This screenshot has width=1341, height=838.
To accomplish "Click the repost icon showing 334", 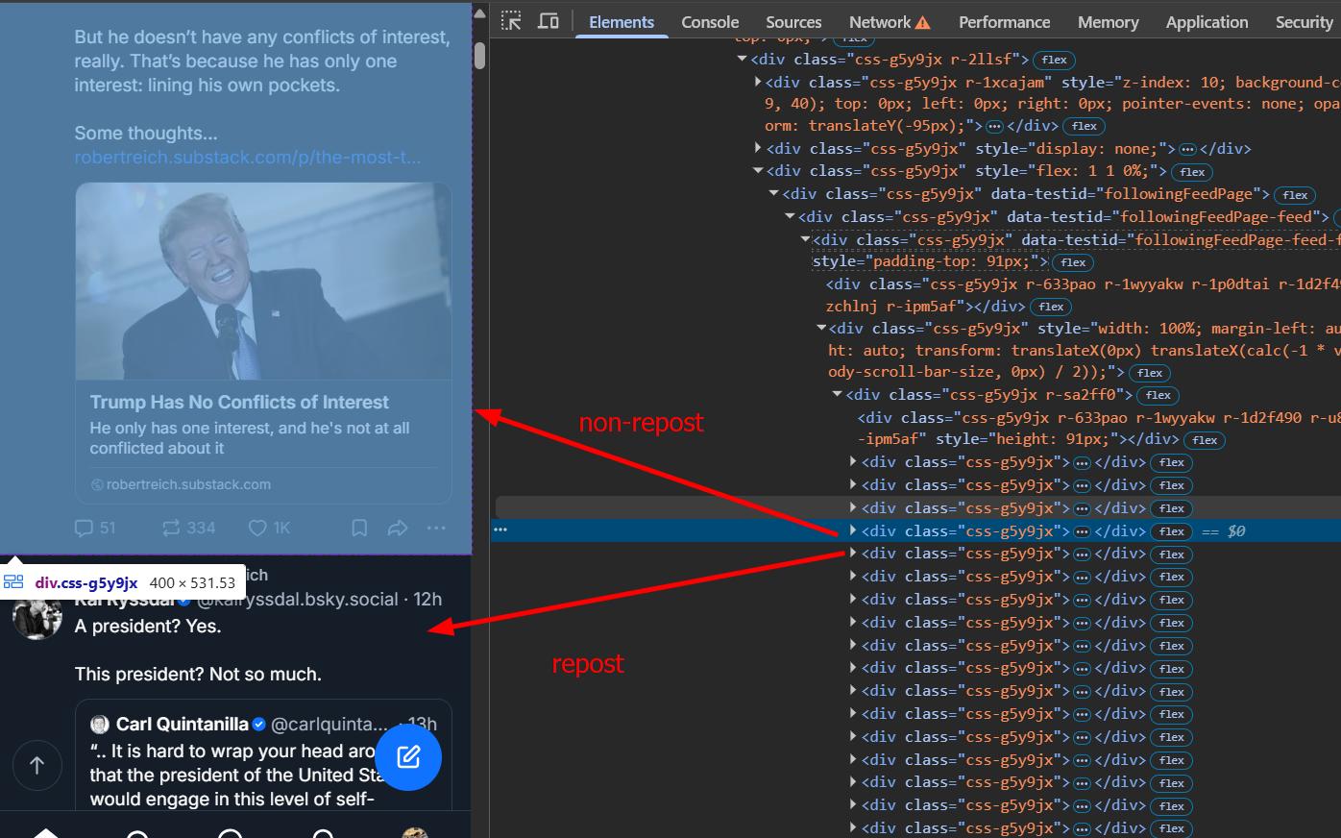I will (188, 528).
